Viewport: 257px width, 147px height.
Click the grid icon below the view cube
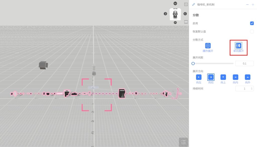pos(186,22)
